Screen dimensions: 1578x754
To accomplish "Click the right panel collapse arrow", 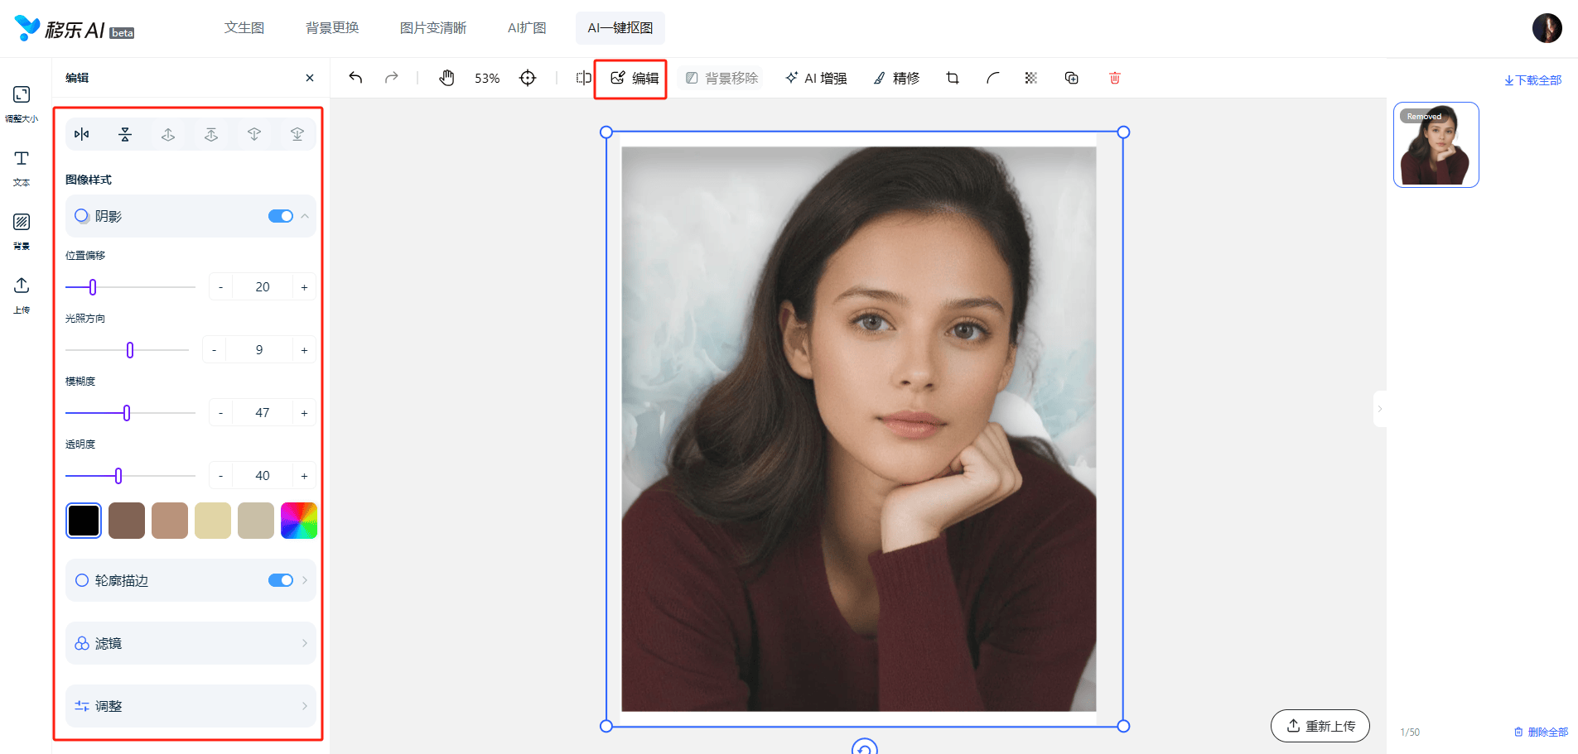I will [1379, 409].
